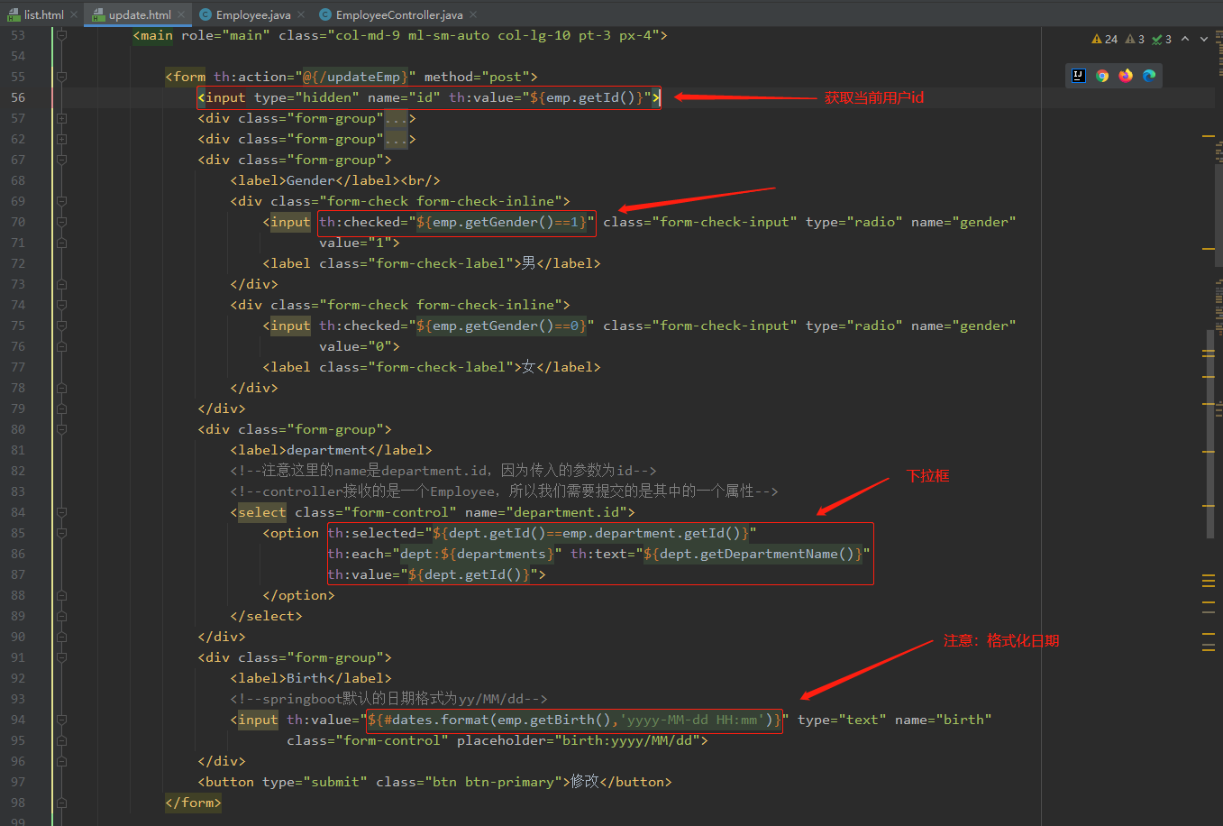Collapse Gender form-group fold on line 67

click(61, 160)
